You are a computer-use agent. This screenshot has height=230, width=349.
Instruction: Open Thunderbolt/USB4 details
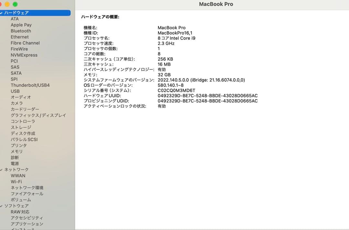30,85
